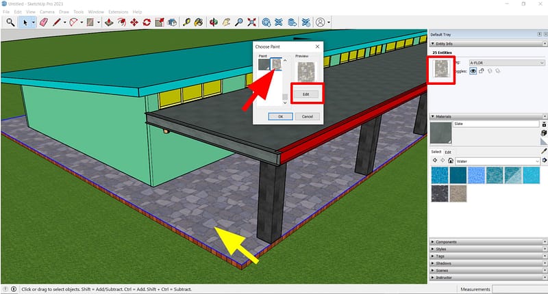Toggle the lock icon in Entity Info
Viewport: 548px width, 294px height.
[x=482, y=71]
